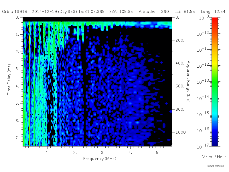Click the UIOWA 20150919 credit text
This screenshot has height=172, width=229.
tap(216, 166)
